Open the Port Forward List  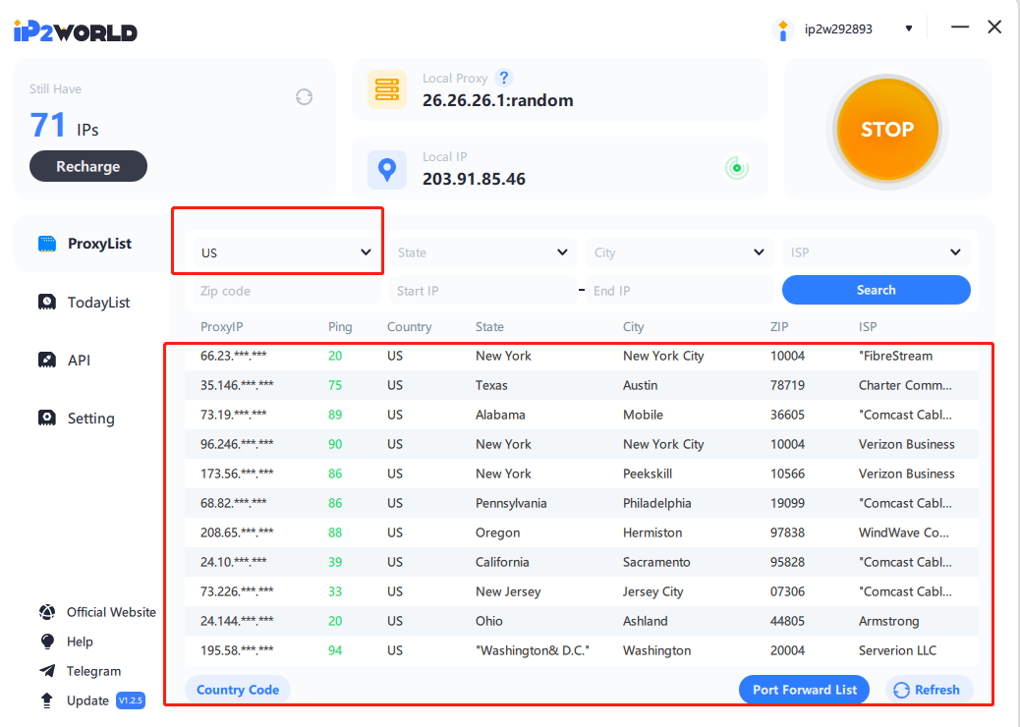pyautogui.click(x=804, y=690)
